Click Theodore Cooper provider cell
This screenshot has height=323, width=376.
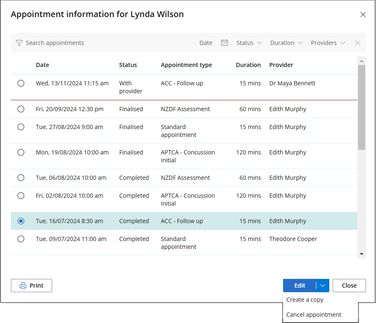[x=293, y=239]
